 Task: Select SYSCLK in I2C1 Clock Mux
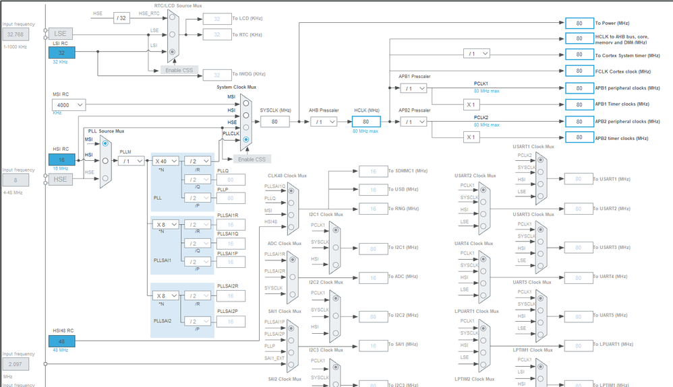[336, 247]
